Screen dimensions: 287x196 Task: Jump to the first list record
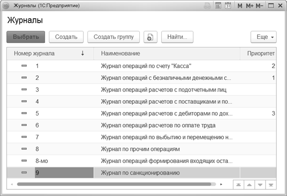(x=239, y=184)
